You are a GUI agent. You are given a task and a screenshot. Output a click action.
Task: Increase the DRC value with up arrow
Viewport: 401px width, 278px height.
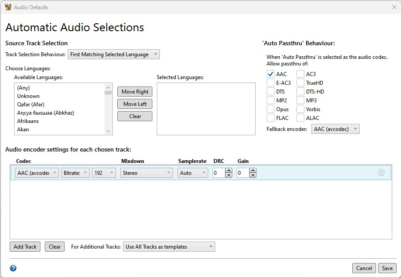coord(228,170)
